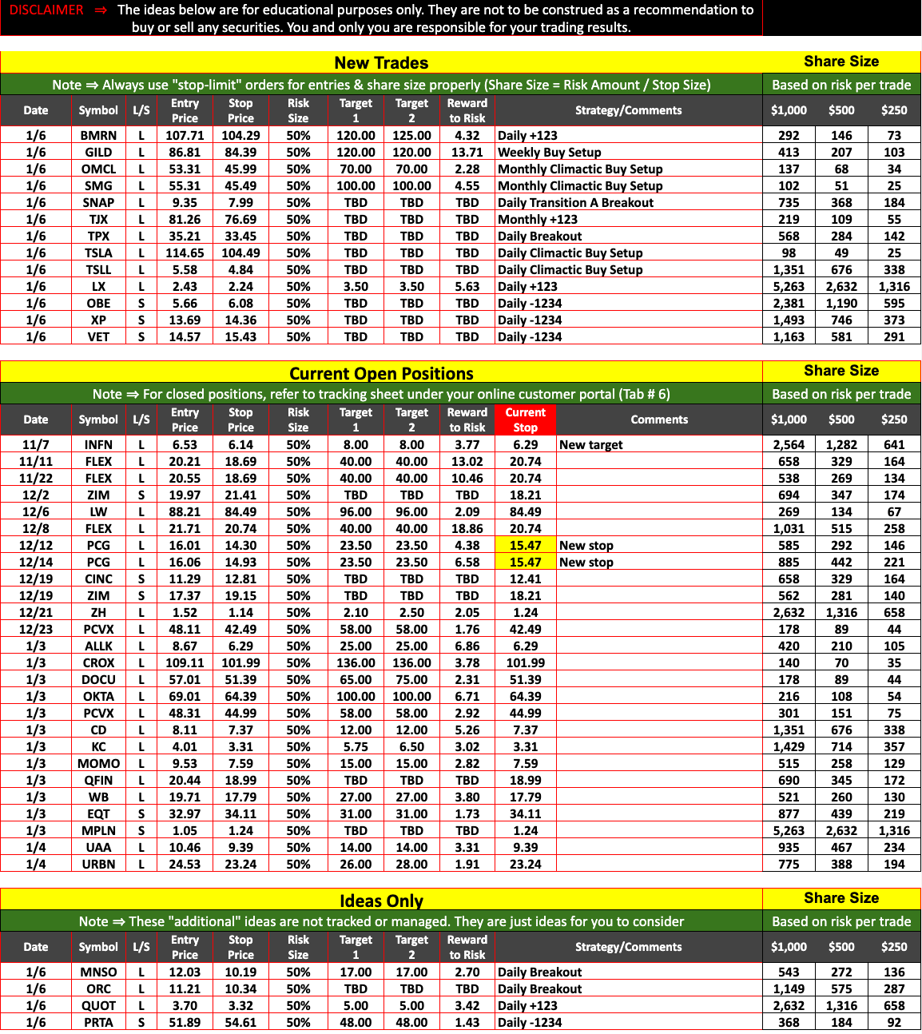
Task: Click the Current Open Positions section title
Action: pos(381,373)
